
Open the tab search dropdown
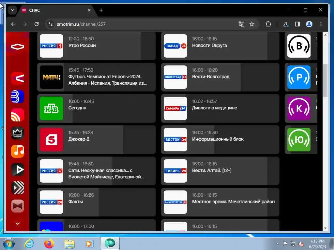tap(12, 10)
